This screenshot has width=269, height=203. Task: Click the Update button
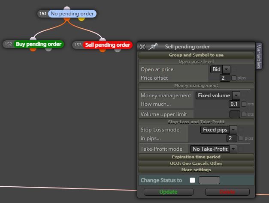click(169, 192)
